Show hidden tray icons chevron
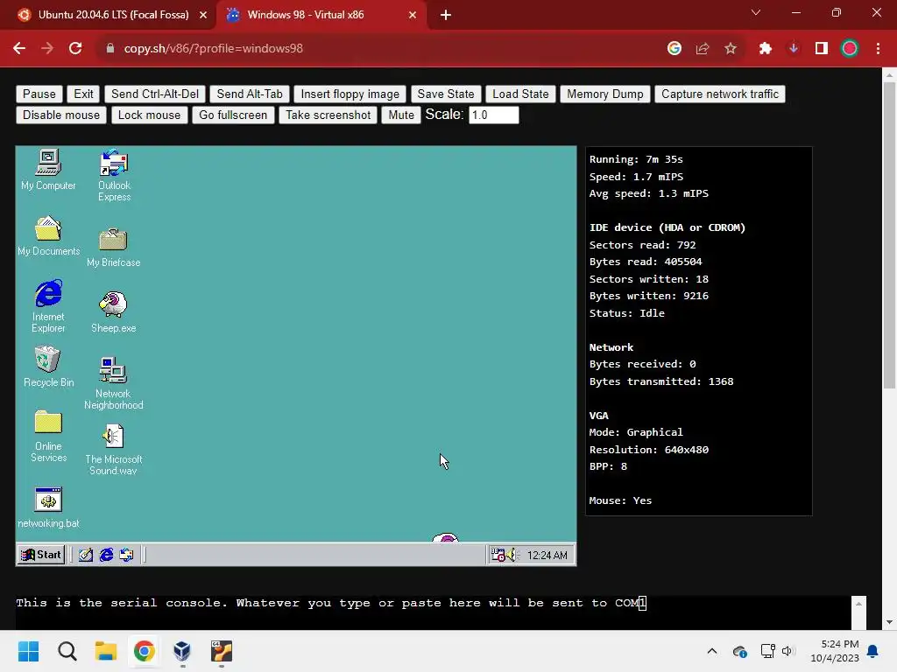This screenshot has width=897, height=672. (x=712, y=651)
